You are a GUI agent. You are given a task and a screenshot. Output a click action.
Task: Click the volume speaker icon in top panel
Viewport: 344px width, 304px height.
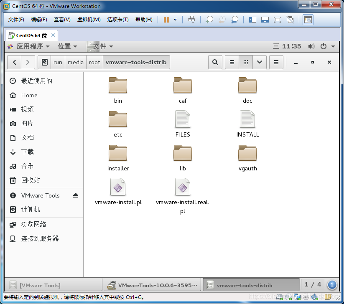(x=311, y=46)
